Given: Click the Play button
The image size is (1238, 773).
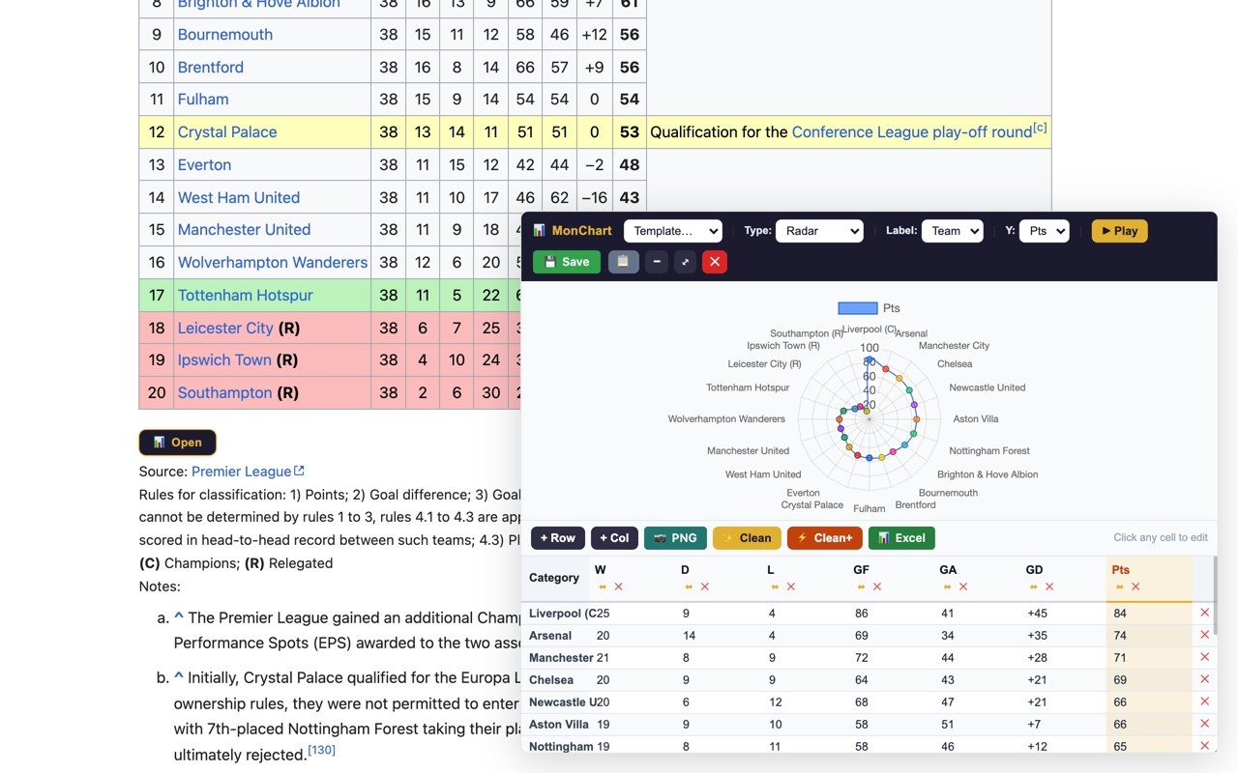Looking at the screenshot, I should 1119,231.
